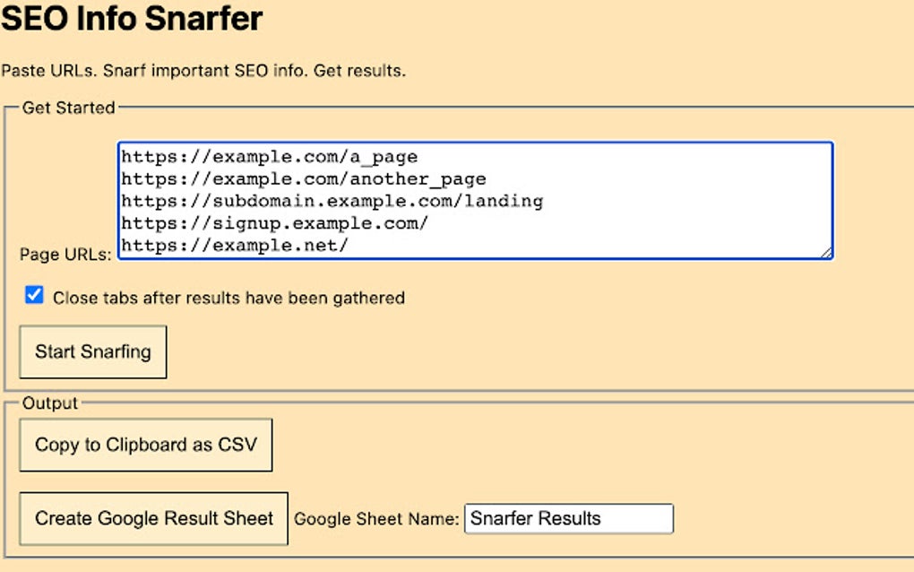
Task: Click the 'Paste URLs.' intro text
Action: (36, 70)
